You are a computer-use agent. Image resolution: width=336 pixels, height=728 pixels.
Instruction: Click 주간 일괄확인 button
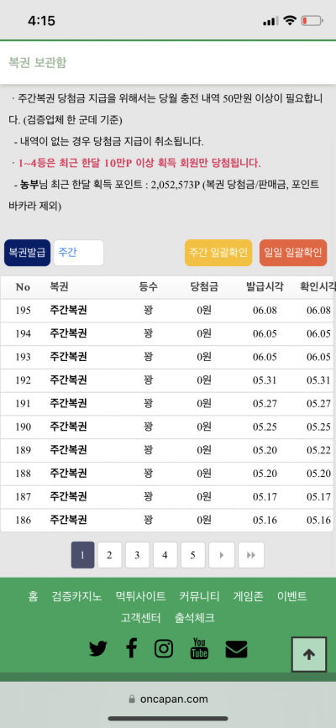(x=218, y=253)
